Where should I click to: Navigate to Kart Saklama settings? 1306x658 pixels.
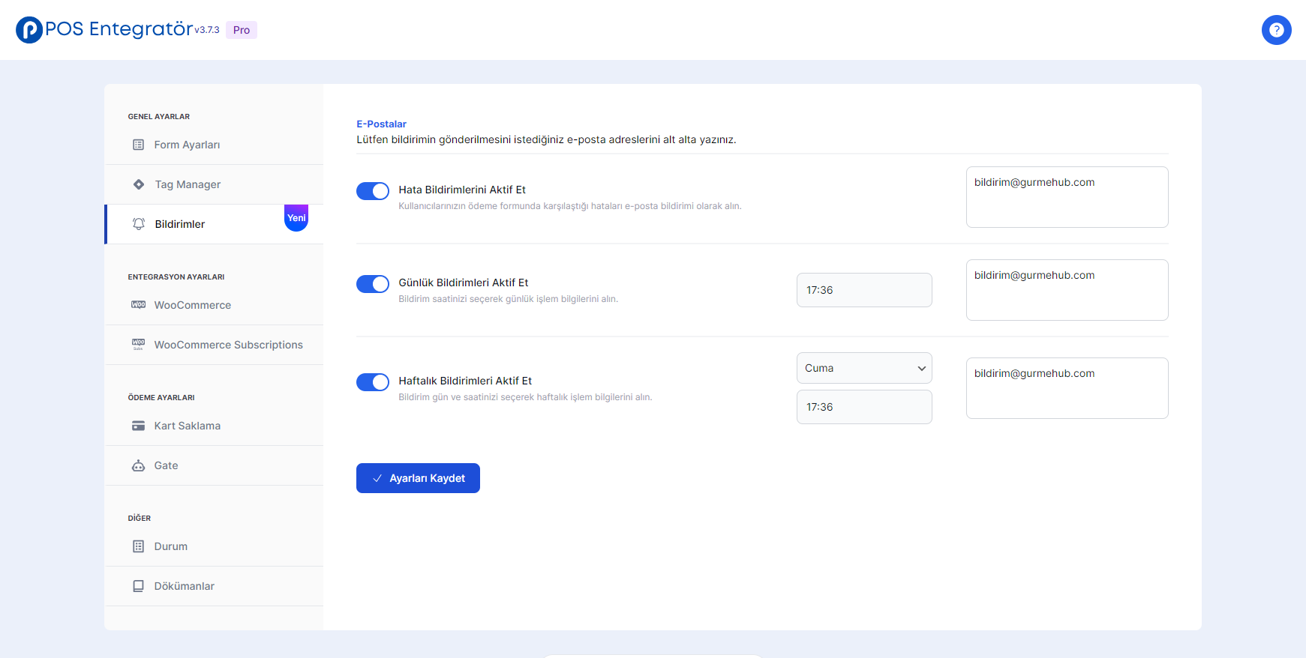click(x=214, y=426)
